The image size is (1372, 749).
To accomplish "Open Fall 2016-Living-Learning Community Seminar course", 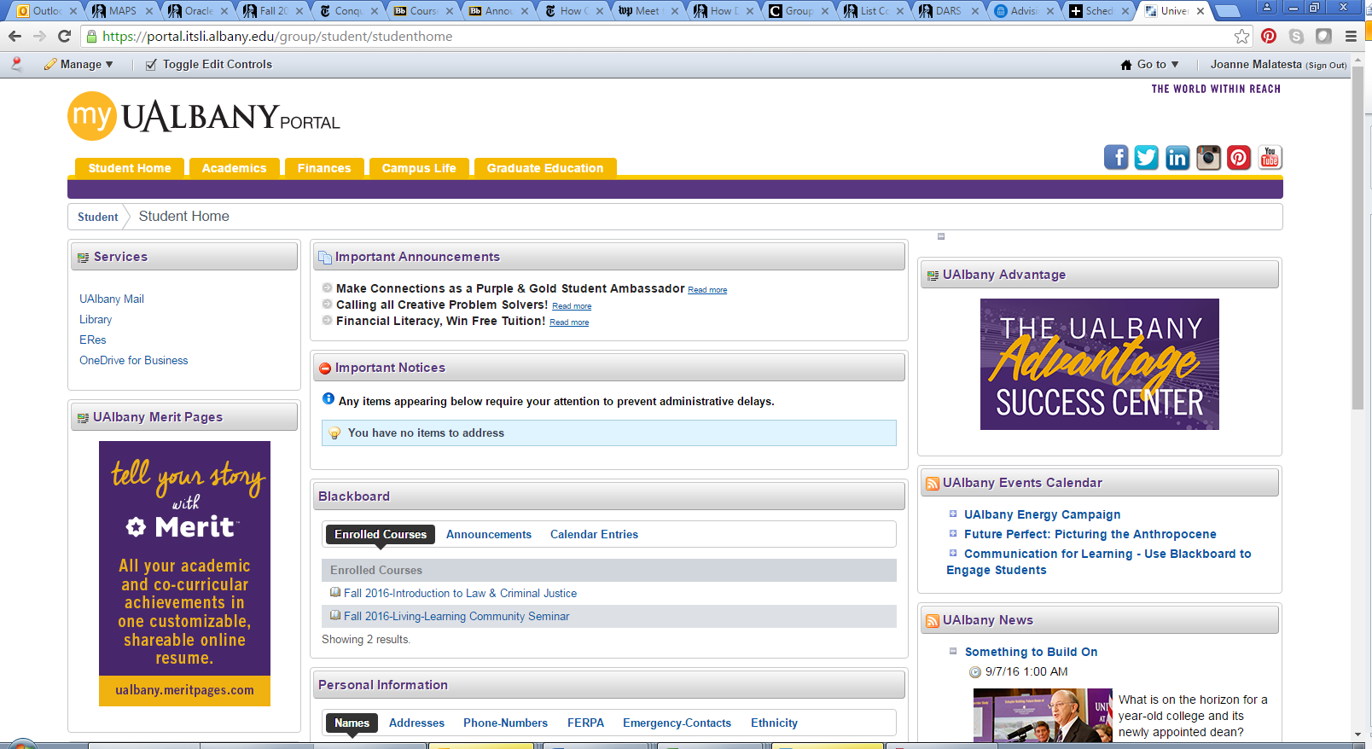I will tap(456, 617).
